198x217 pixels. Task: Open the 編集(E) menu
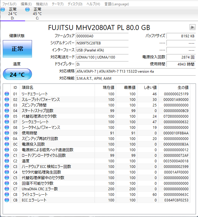[x=26, y=4]
